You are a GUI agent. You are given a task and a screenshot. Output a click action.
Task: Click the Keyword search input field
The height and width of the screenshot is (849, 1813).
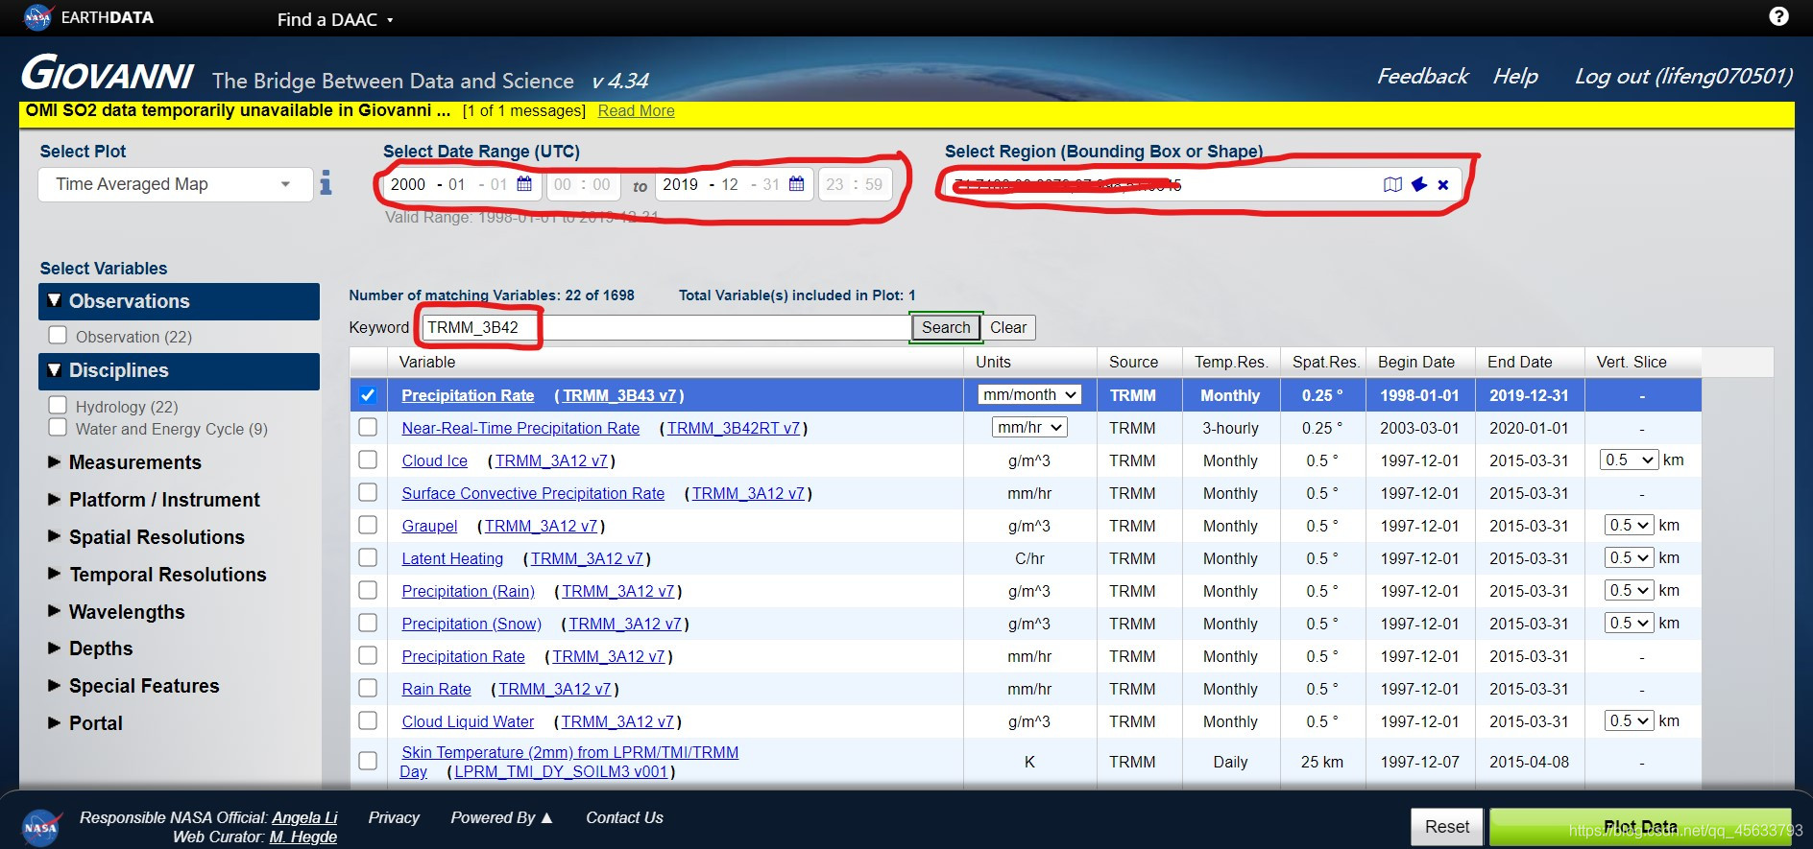[665, 327]
